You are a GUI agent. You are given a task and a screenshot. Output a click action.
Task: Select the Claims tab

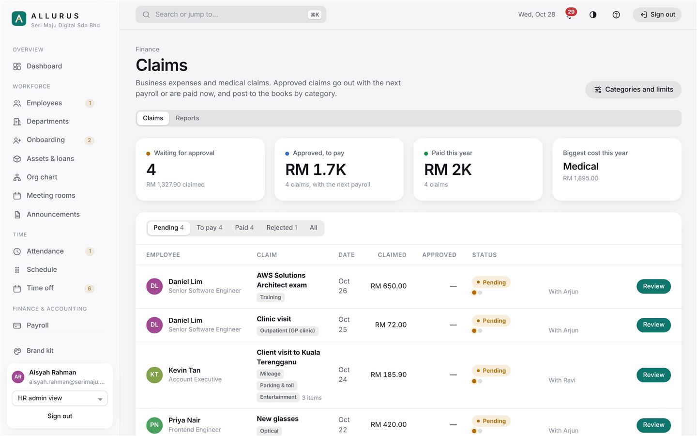153,118
